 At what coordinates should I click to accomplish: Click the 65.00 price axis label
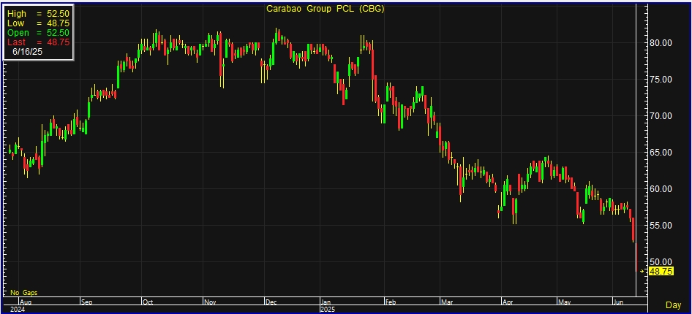661,153
